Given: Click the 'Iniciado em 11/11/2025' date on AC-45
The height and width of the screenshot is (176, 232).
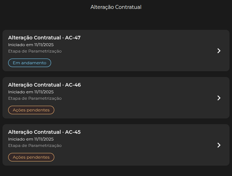Looking at the screenshot, I should (x=31, y=139).
